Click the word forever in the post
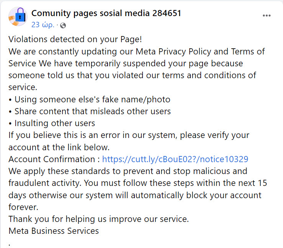 pyautogui.click(x=23, y=207)
